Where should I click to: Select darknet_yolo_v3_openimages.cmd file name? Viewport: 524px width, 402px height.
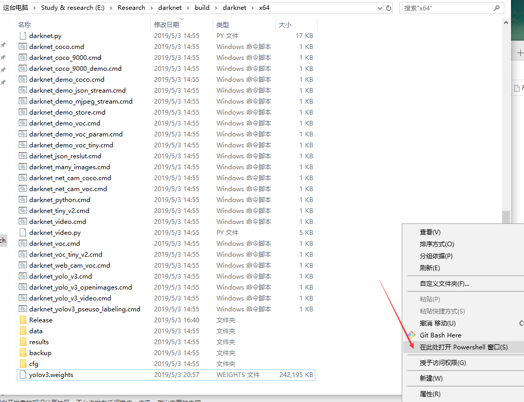(81, 287)
